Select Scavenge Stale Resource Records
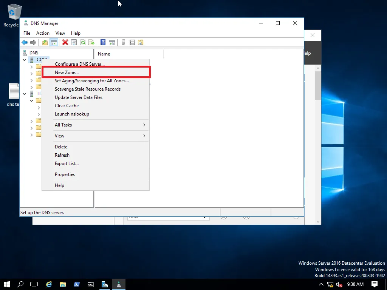This screenshot has height=290, width=387. [x=88, y=89]
